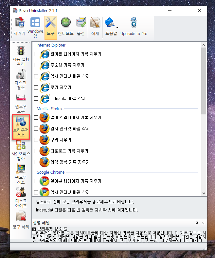Click Chrome icon beside 열어본 웹페이지 기록 지우기

(45, 181)
